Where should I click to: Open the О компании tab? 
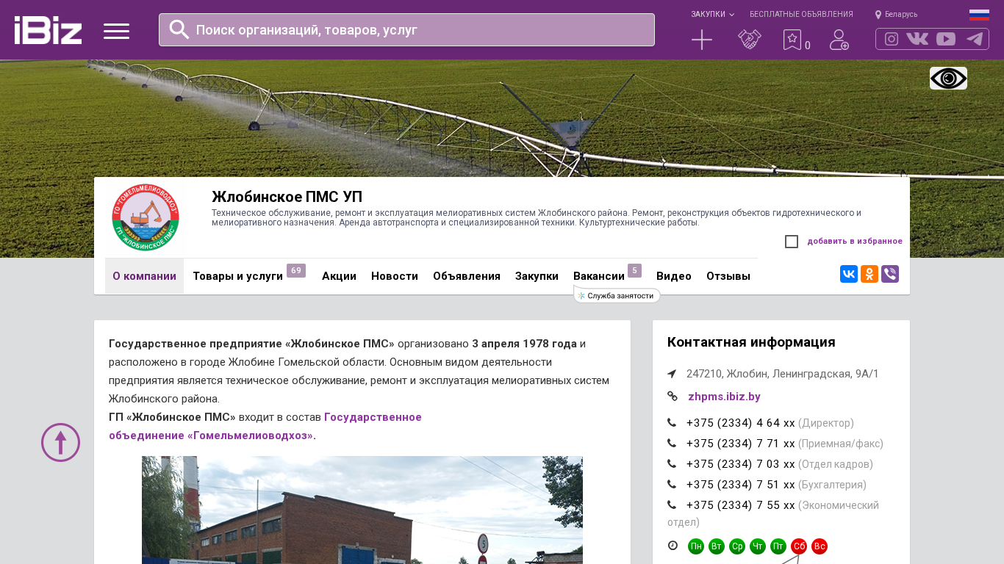pos(144,276)
